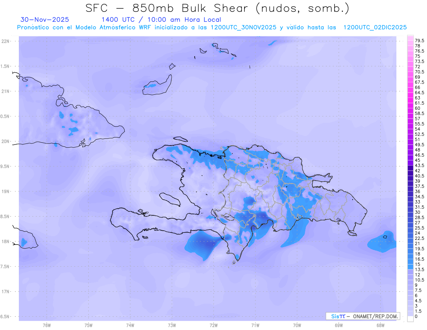
Task: Click the longitude axis label "72W"
Action: [x=213, y=325]
